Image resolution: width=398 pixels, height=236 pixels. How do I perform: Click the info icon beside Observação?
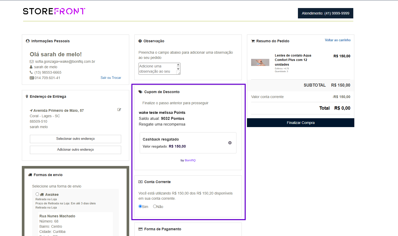tap(140, 41)
